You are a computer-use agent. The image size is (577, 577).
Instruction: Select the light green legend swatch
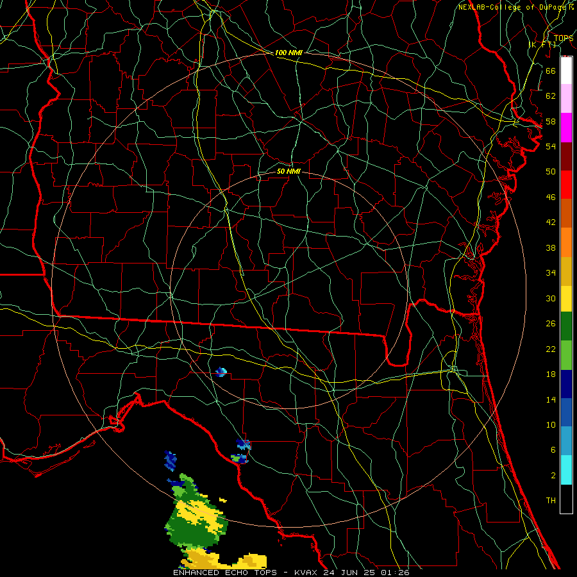(x=566, y=355)
